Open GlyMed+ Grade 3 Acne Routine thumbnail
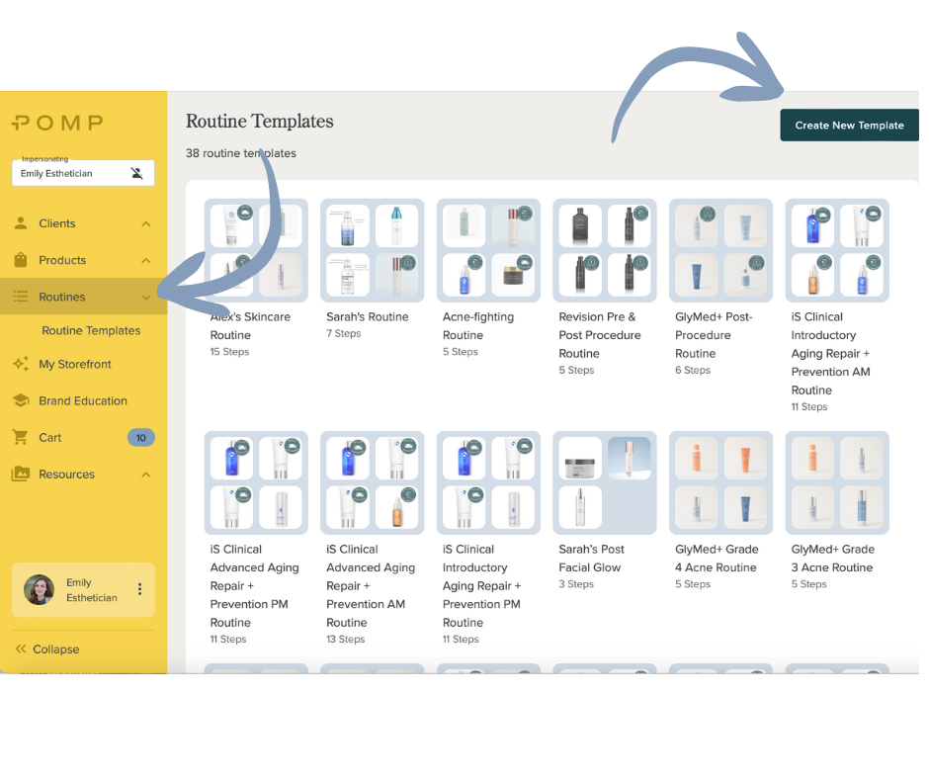929x779 pixels. (x=836, y=482)
